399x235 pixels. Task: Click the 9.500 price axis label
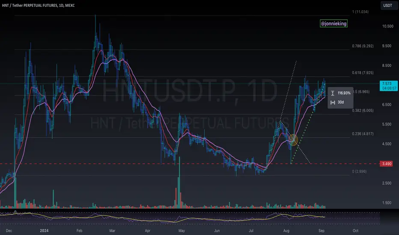coord(387,46)
